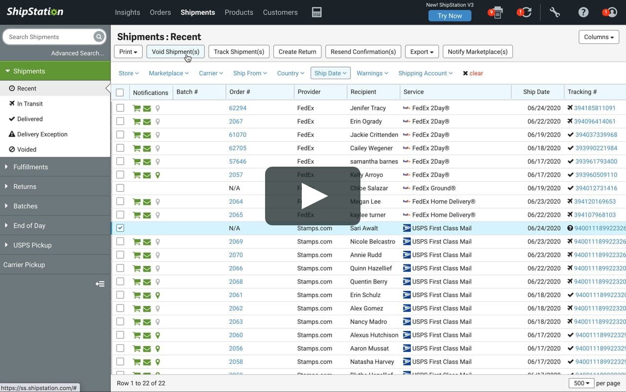Image resolution: width=626 pixels, height=392 pixels.
Task: Open the rate calculator icon
Action: (317, 13)
